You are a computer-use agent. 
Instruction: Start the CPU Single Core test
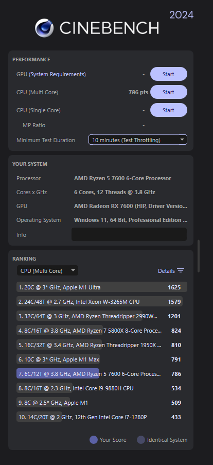pyautogui.click(x=169, y=110)
